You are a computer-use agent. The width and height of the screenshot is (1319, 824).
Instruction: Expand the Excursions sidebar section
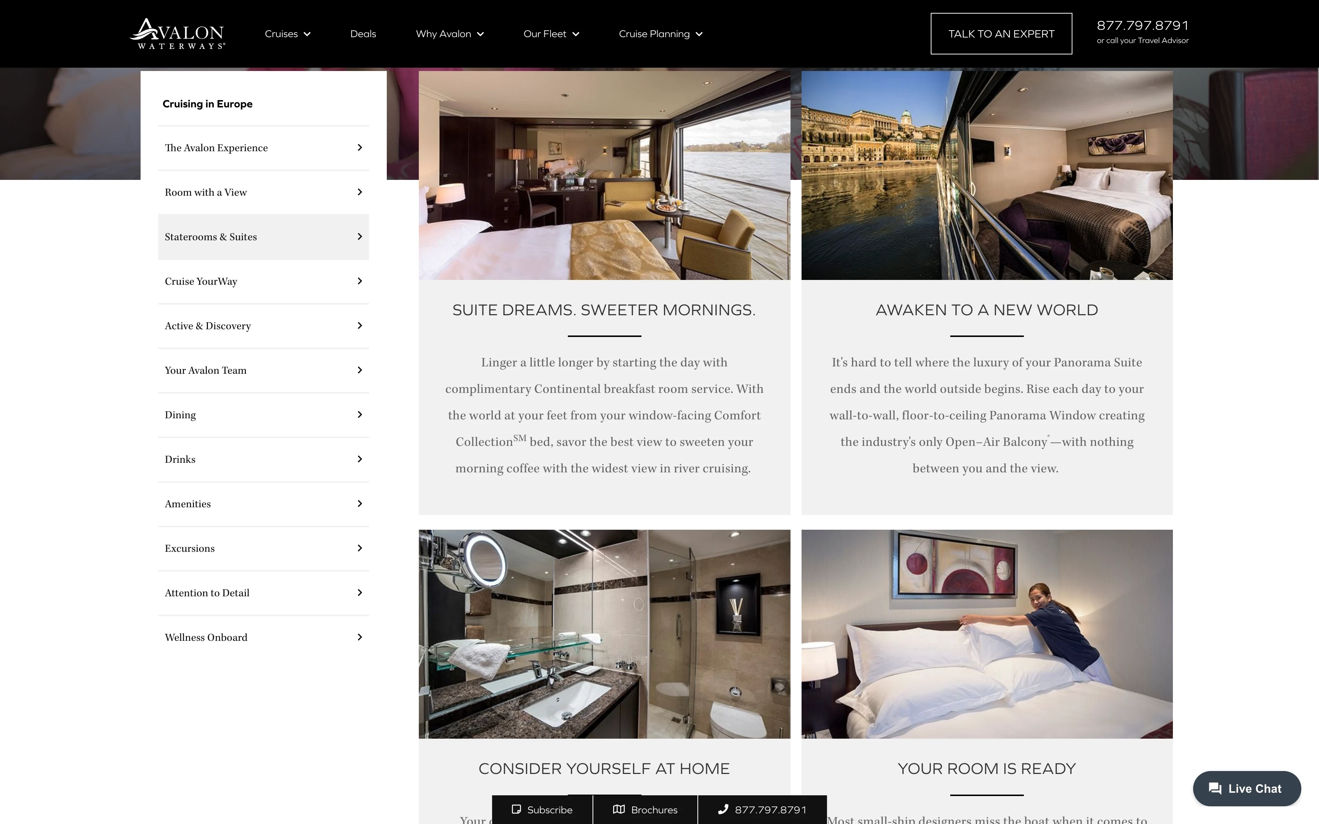(x=263, y=548)
